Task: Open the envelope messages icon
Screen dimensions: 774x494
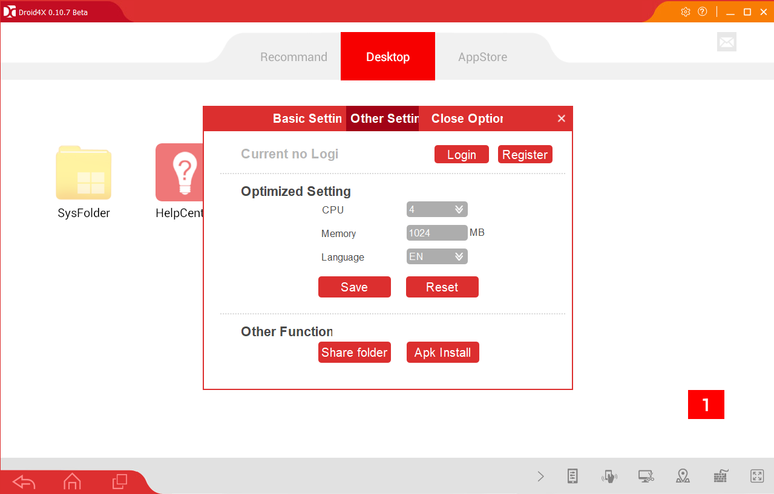Action: tap(727, 42)
